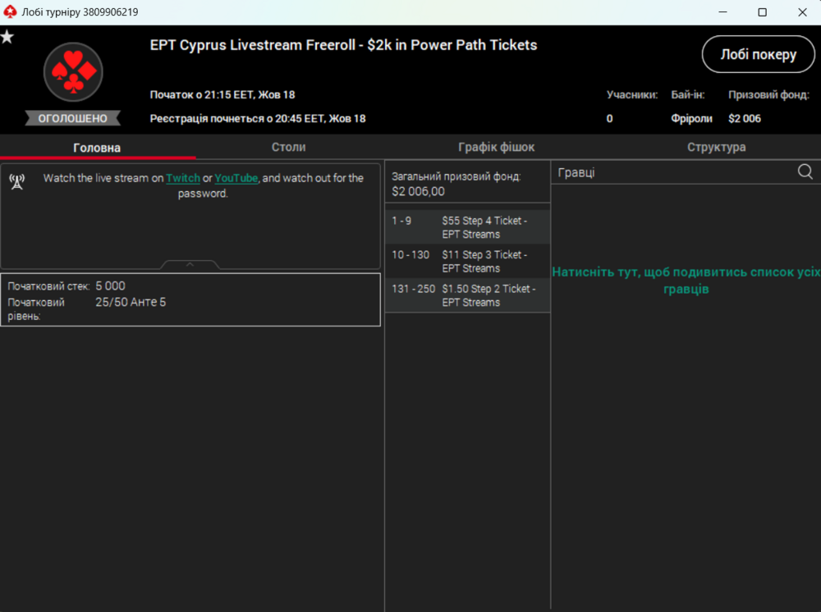Click the starting level 25/50 Анте 5 value
The height and width of the screenshot is (612, 821).
[x=131, y=303]
